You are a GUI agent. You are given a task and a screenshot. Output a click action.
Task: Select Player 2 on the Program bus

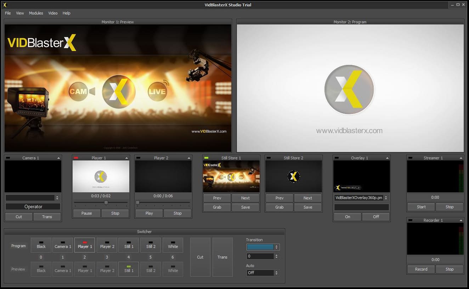point(107,245)
